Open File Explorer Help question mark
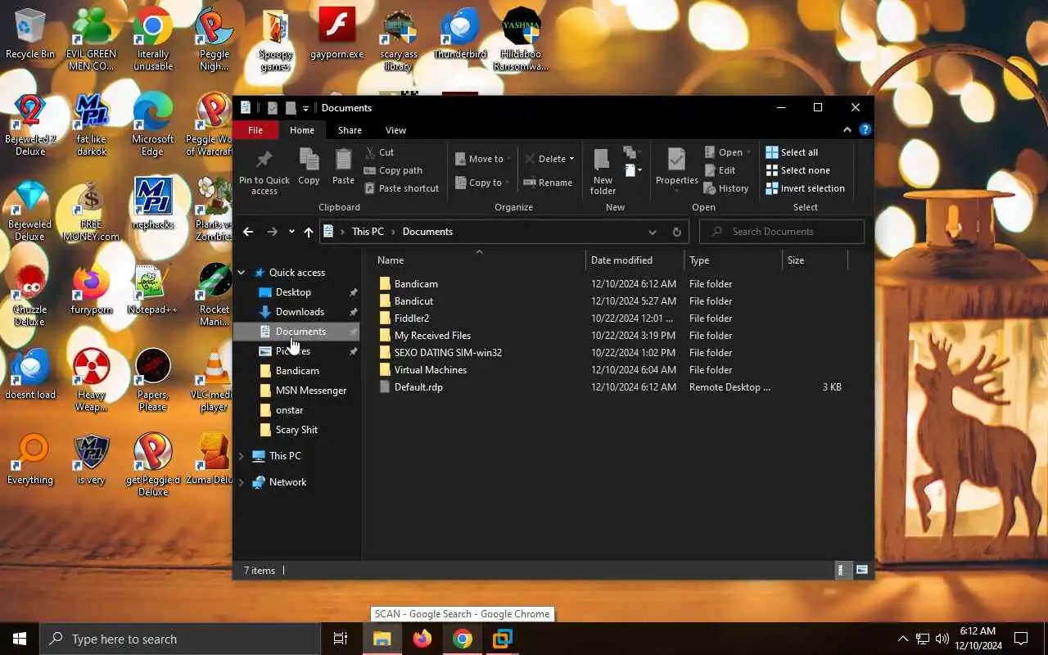The width and height of the screenshot is (1048, 655). [865, 129]
